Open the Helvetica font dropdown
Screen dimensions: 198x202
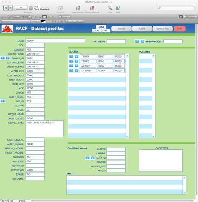tap(16, 22)
